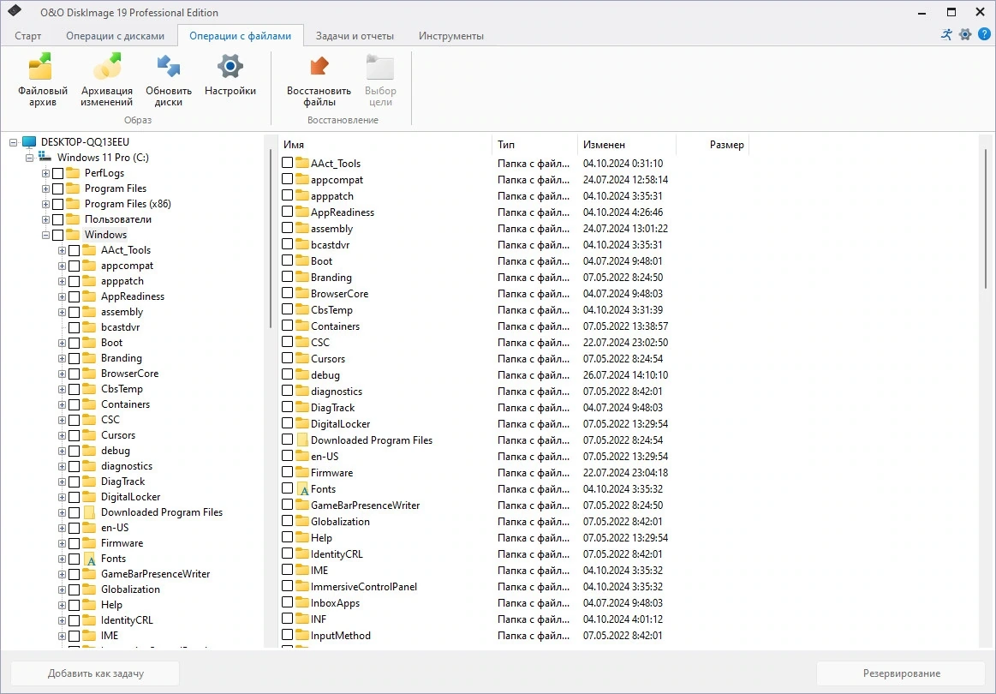Open the Операции с дисками tab

point(115,36)
